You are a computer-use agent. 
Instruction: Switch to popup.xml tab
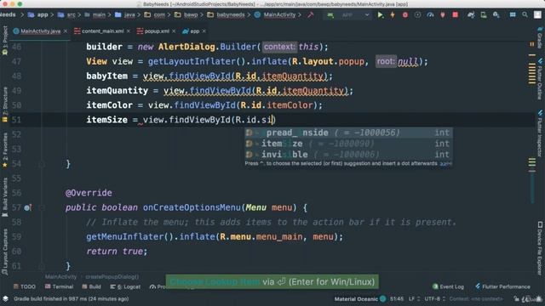[x=153, y=31]
